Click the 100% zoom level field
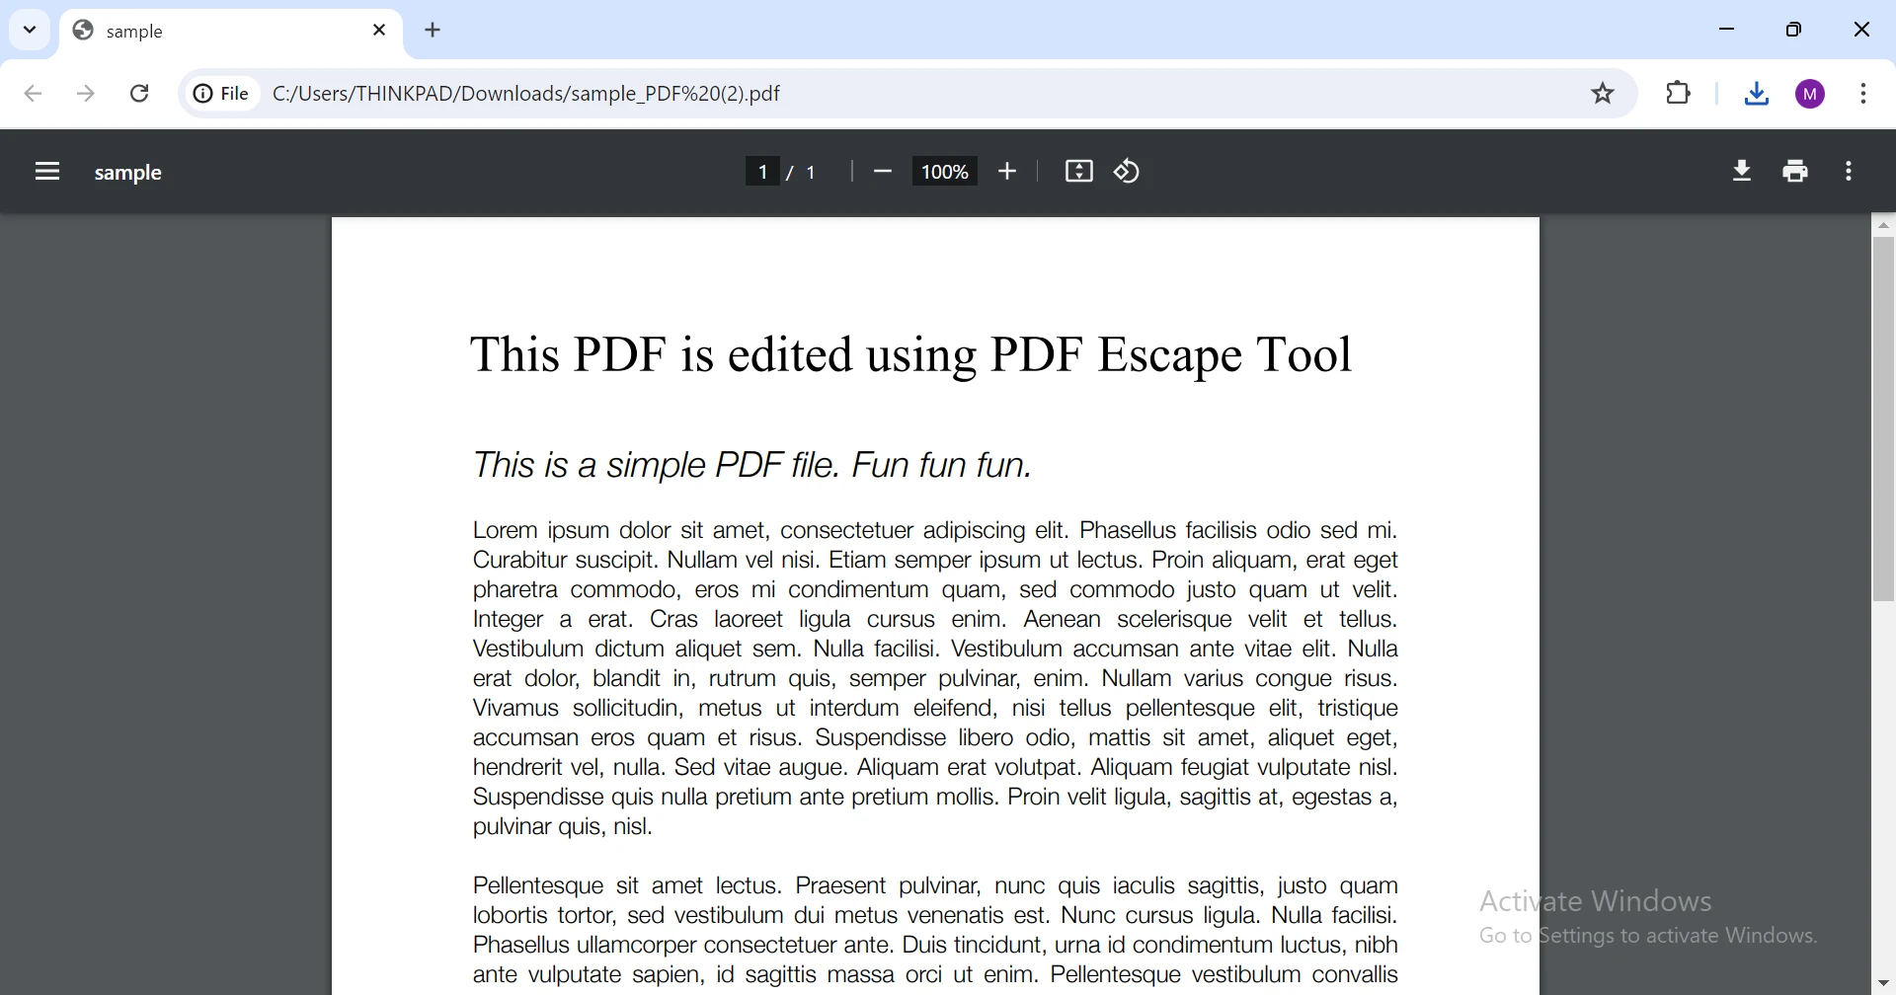This screenshot has width=1896, height=995. pos(945,172)
